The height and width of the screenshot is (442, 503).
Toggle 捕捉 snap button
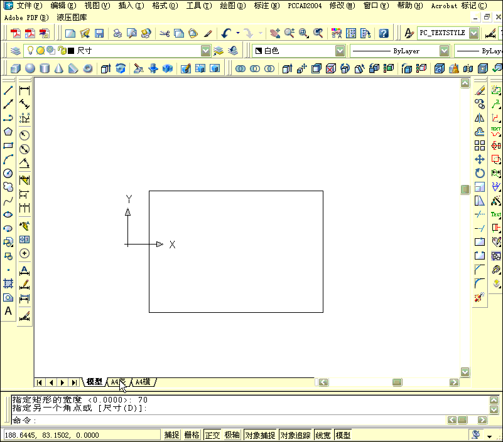[x=172, y=434]
